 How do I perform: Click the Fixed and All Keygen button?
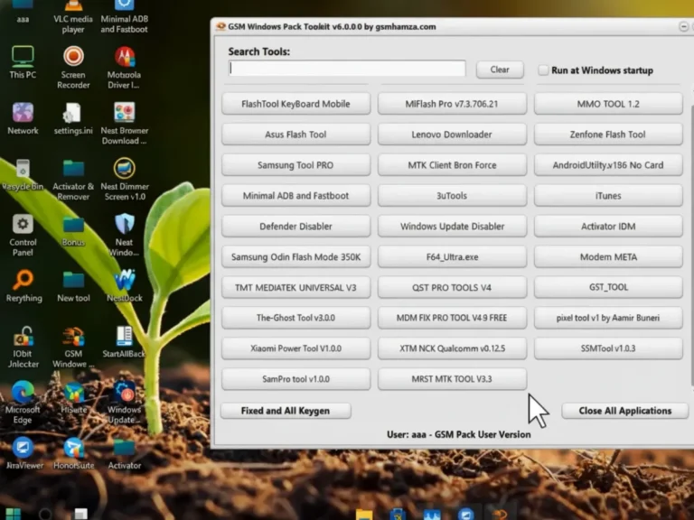coord(286,411)
